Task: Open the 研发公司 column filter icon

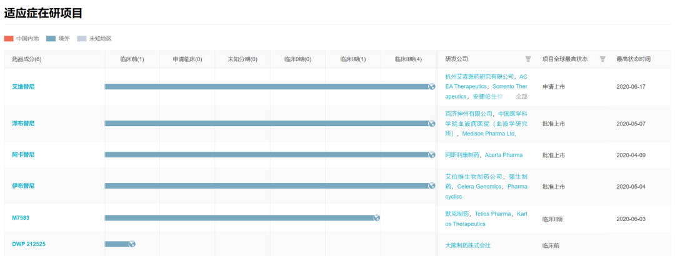Action: (527, 59)
